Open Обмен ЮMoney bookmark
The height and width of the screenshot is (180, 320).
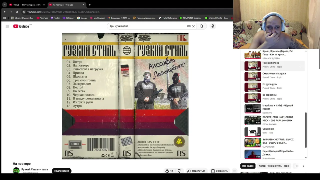tap(22, 18)
